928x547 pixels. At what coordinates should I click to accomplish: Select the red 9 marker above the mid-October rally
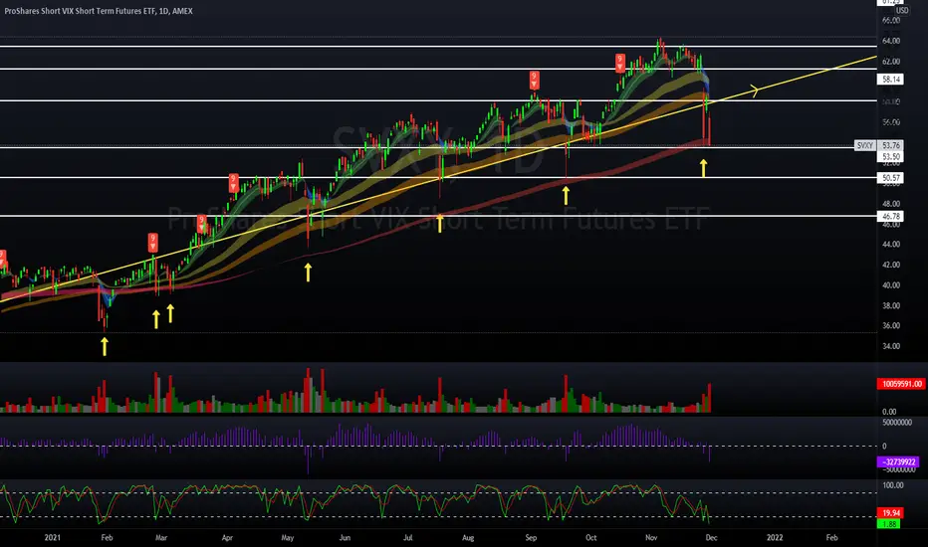click(x=619, y=63)
